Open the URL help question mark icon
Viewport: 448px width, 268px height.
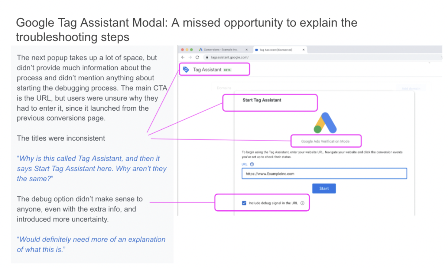252,164
